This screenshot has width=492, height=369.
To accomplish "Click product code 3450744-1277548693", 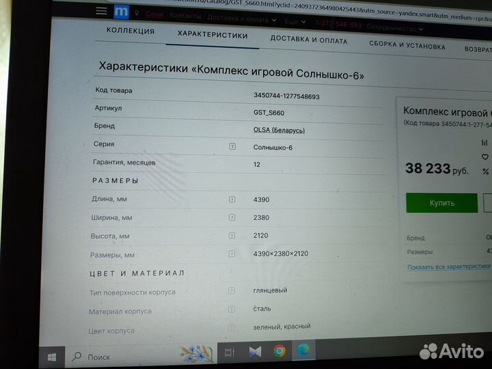I will (x=286, y=96).
